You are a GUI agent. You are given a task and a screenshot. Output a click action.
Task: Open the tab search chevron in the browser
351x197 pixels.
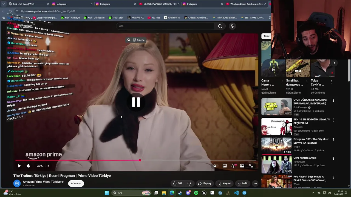click(x=3, y=4)
